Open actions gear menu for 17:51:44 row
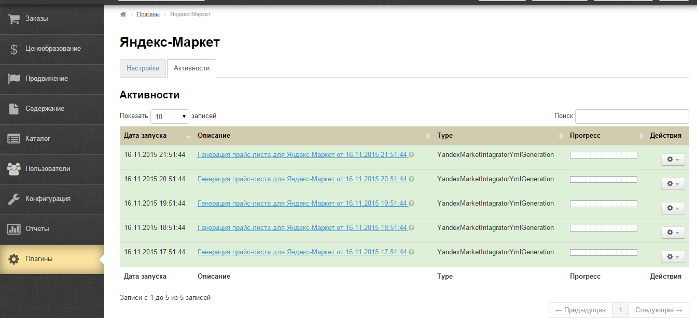The width and height of the screenshot is (697, 318). pos(673,257)
